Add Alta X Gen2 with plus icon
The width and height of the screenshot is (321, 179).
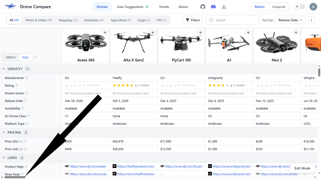click(152, 32)
